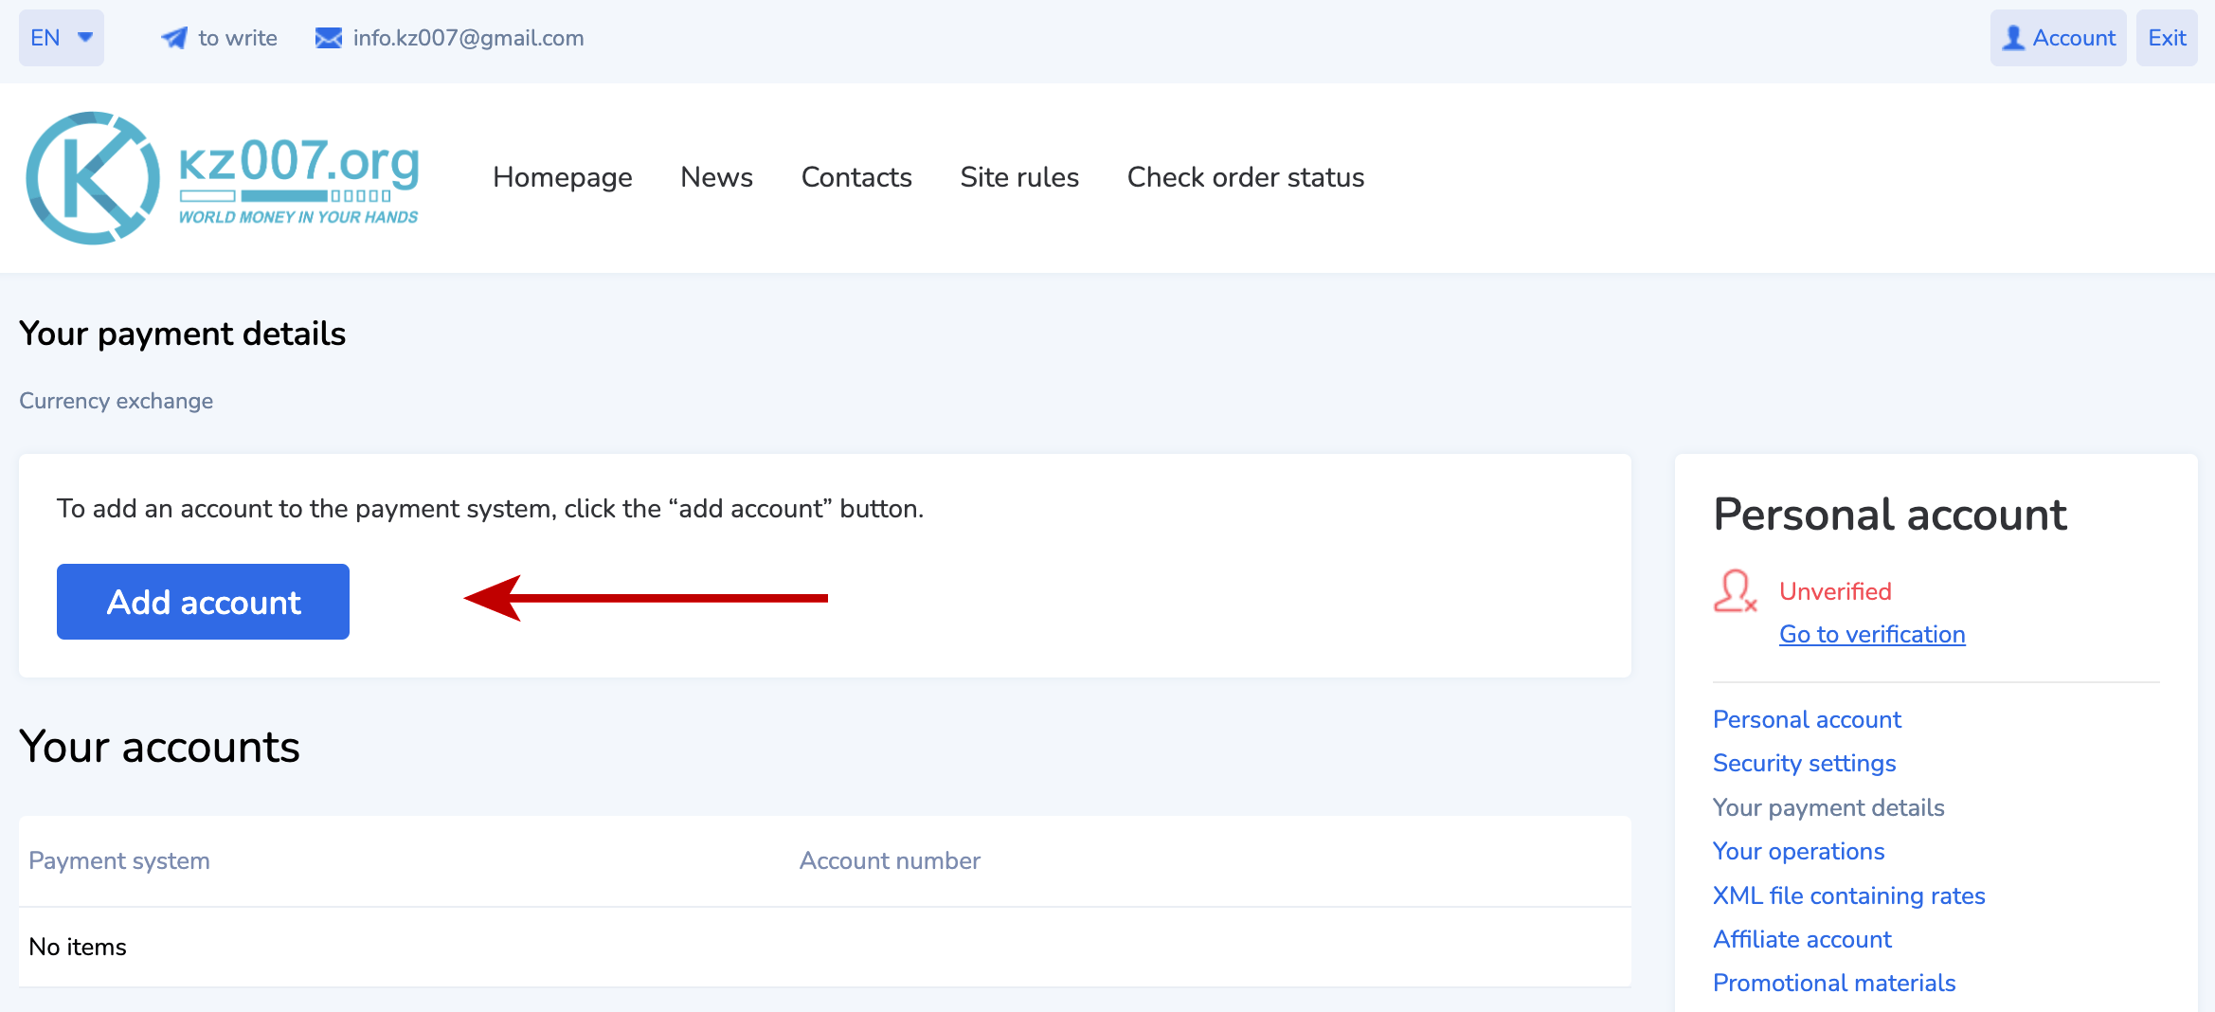2215x1012 pixels.
Task: Click the Exit button
Action: (x=2166, y=38)
